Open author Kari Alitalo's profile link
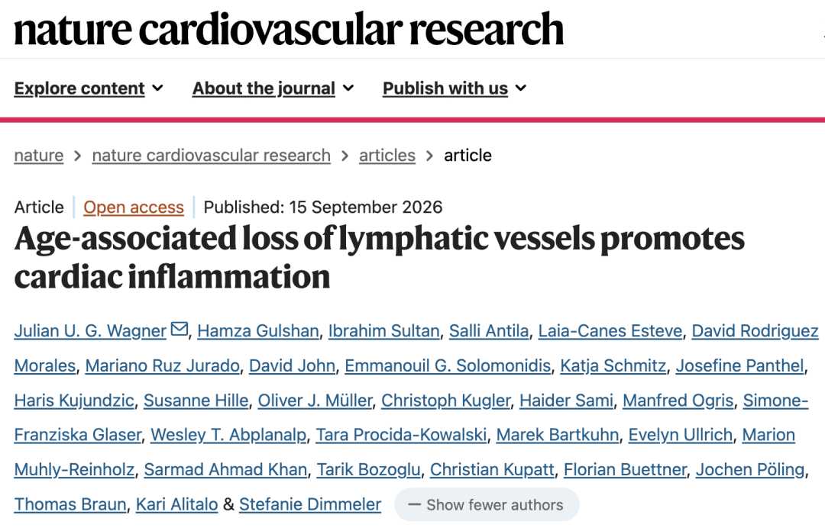Screen dimensions: 825x531 [176, 504]
